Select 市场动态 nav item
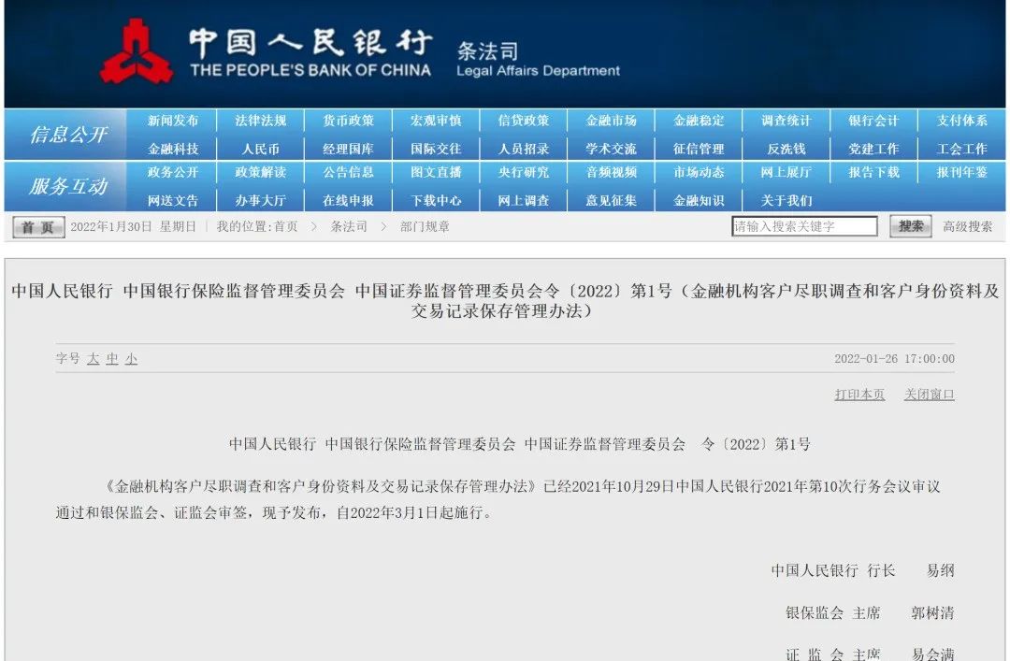1010x661 pixels. [x=699, y=172]
